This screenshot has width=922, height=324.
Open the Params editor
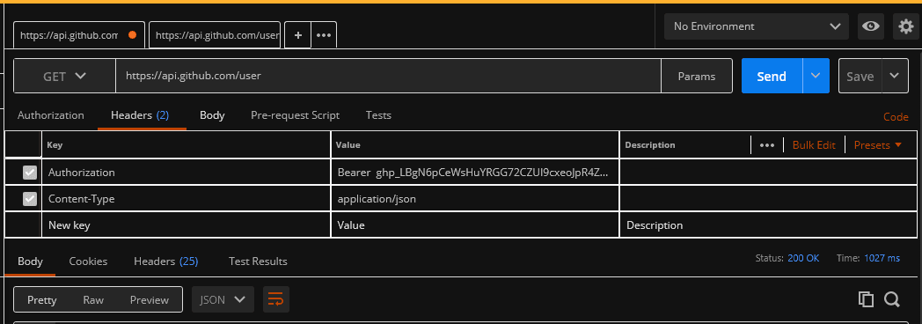697,76
